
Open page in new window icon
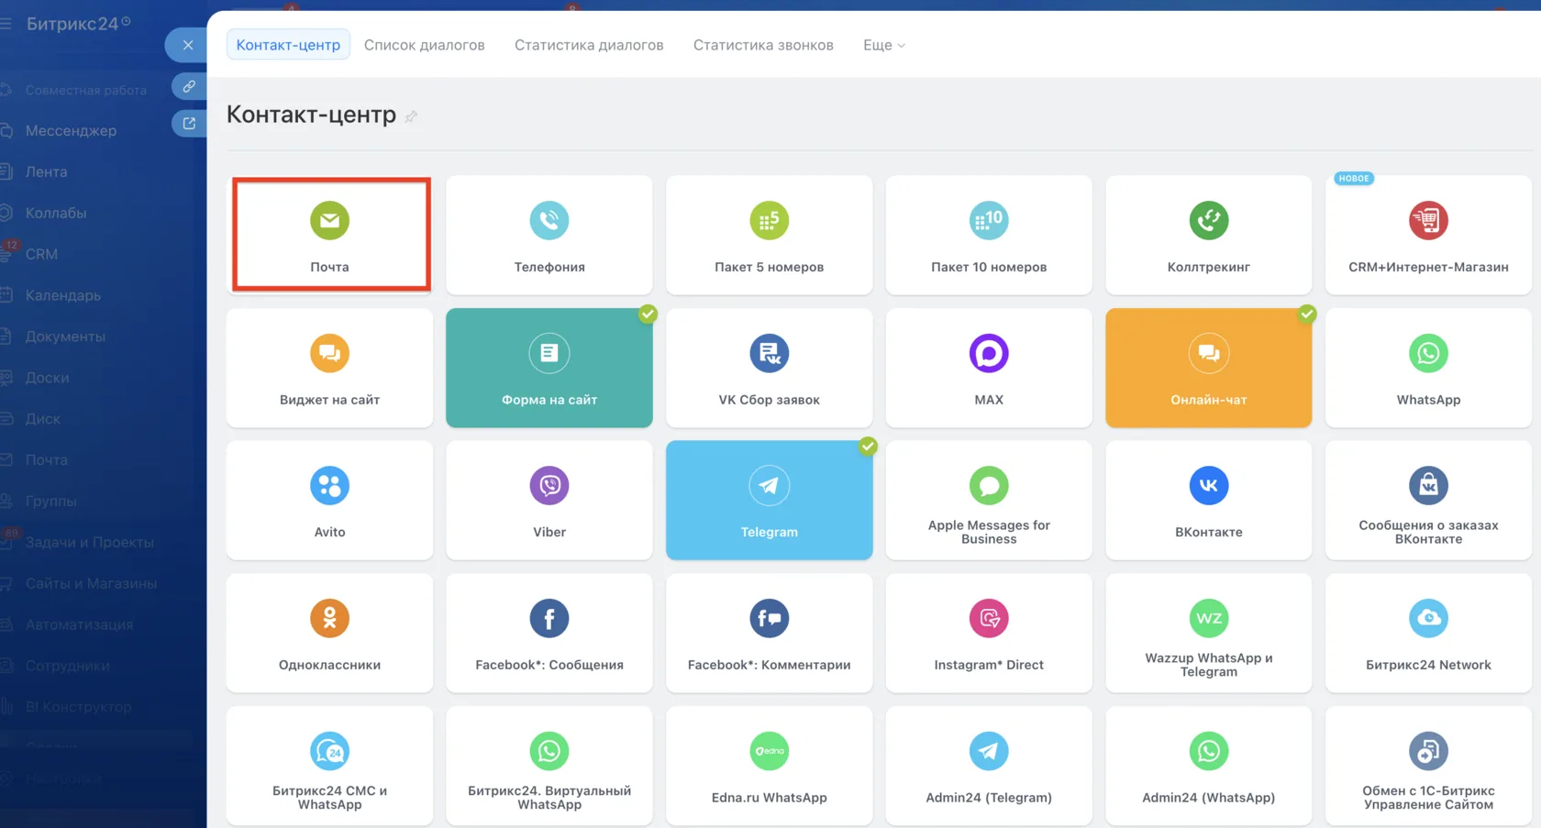point(189,123)
